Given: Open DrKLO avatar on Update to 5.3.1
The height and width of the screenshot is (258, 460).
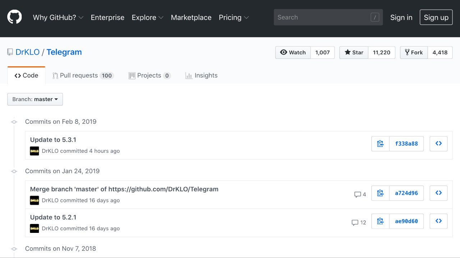Looking at the screenshot, I should point(34,151).
